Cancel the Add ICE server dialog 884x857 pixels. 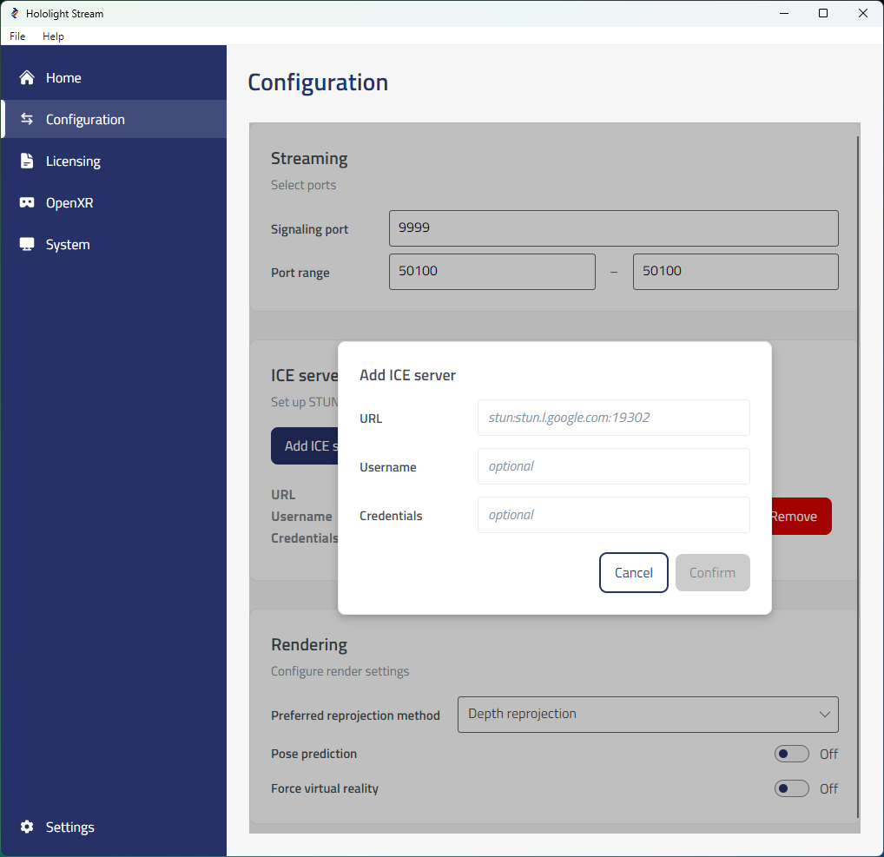coord(634,573)
